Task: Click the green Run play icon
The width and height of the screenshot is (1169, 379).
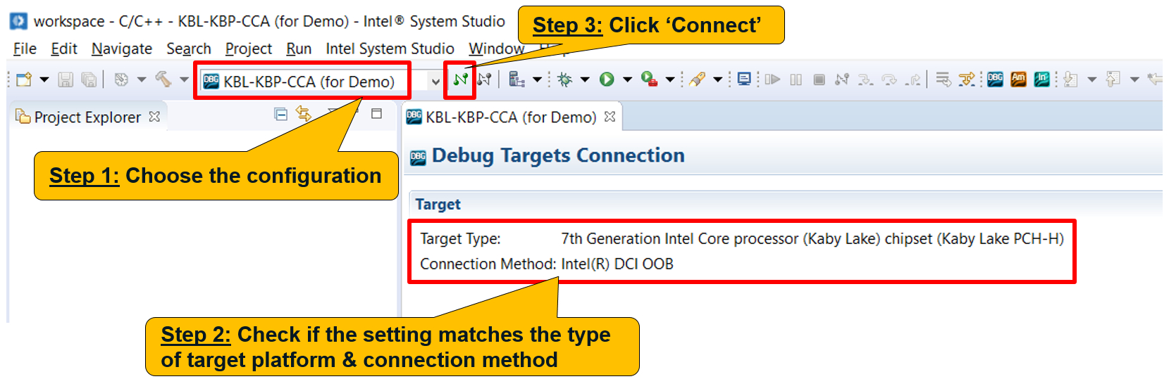Action: (607, 79)
